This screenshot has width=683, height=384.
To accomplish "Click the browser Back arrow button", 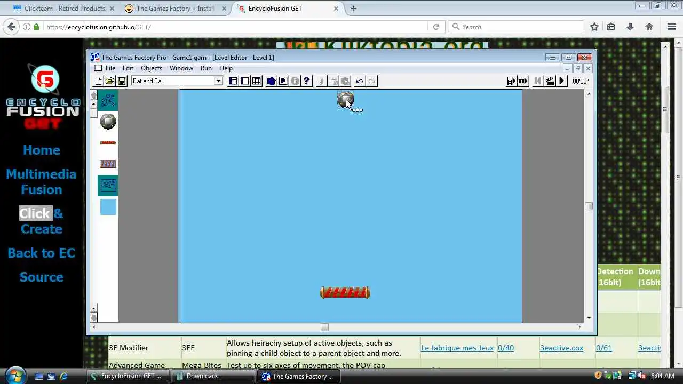I will [11, 27].
